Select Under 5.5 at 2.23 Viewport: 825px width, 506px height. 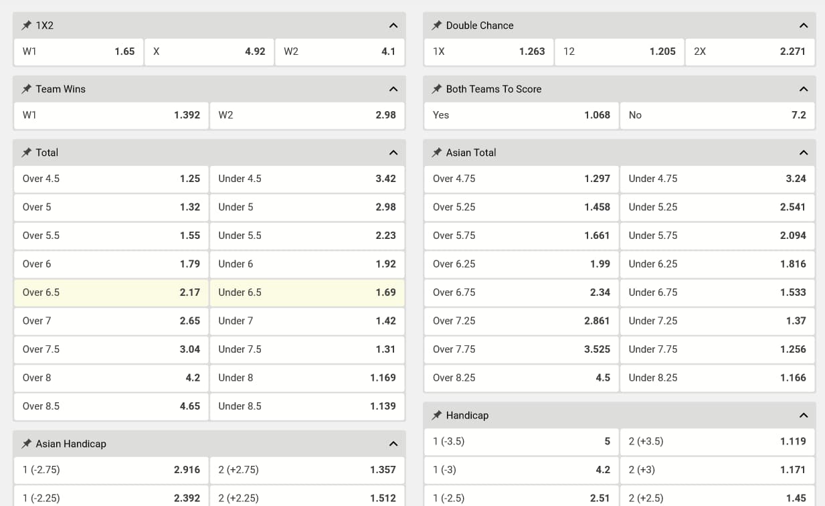pos(307,236)
